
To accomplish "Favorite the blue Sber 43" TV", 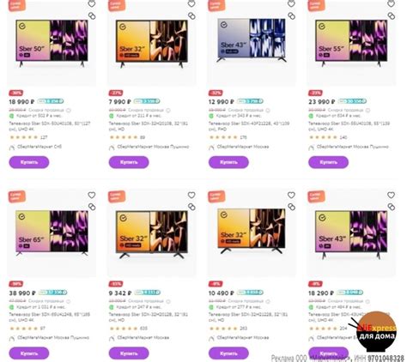I will pyautogui.click(x=291, y=3).
